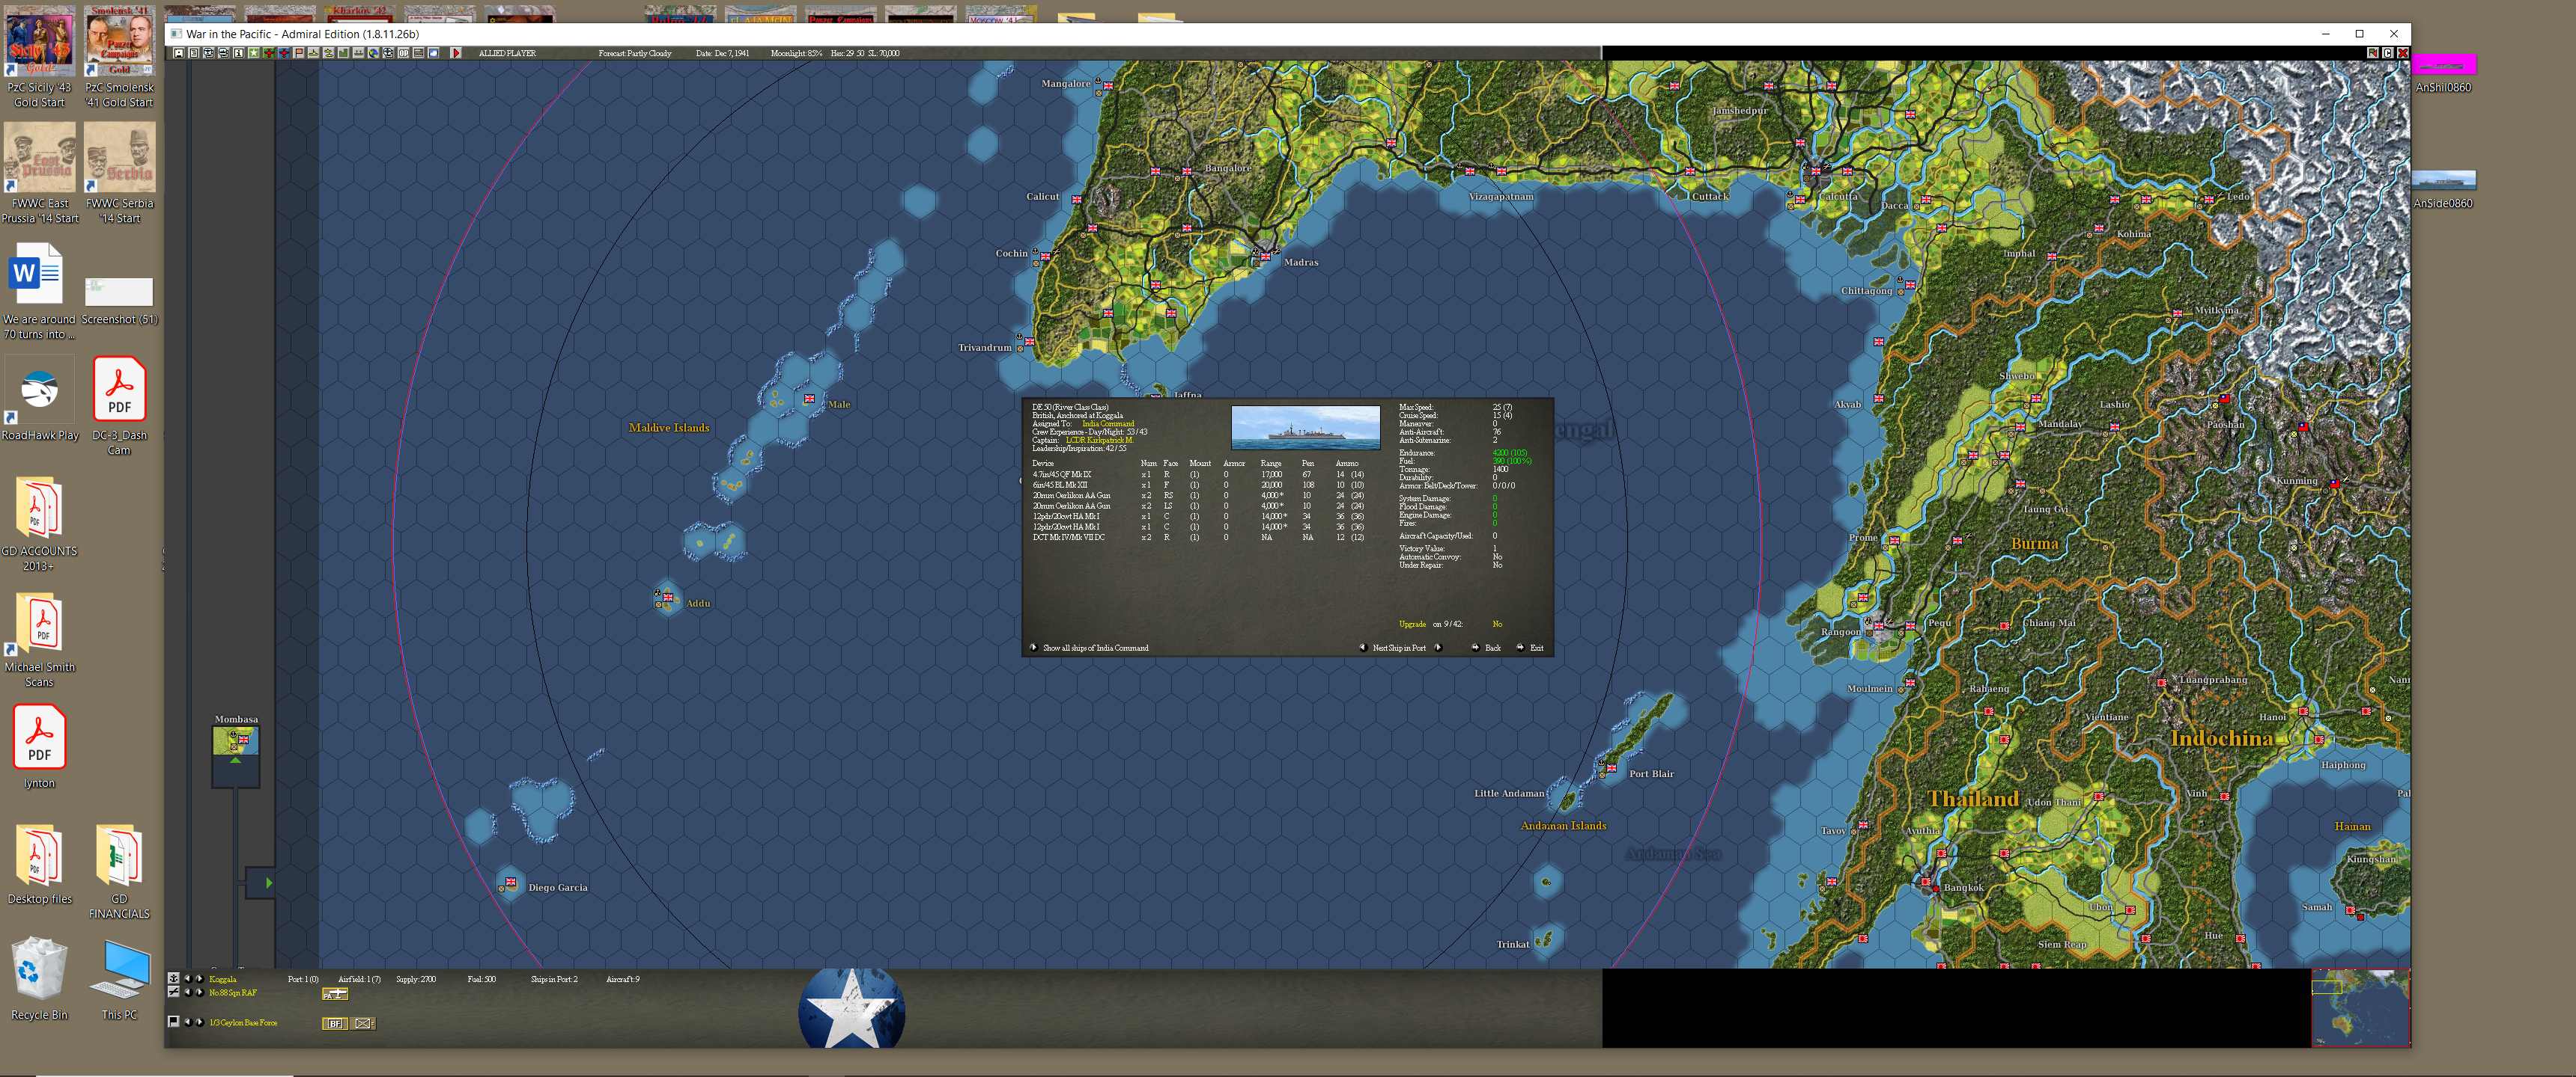
Task: Click the Mombasa off-map base icon
Action: point(236,741)
